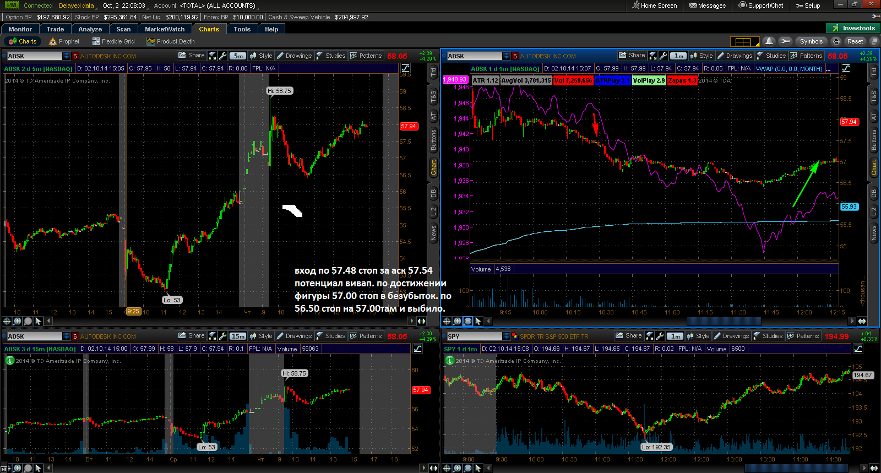This screenshot has height=473, width=881.
Task: Open Studies menu in the ADSK 1m chart
Action: tap(771, 56)
